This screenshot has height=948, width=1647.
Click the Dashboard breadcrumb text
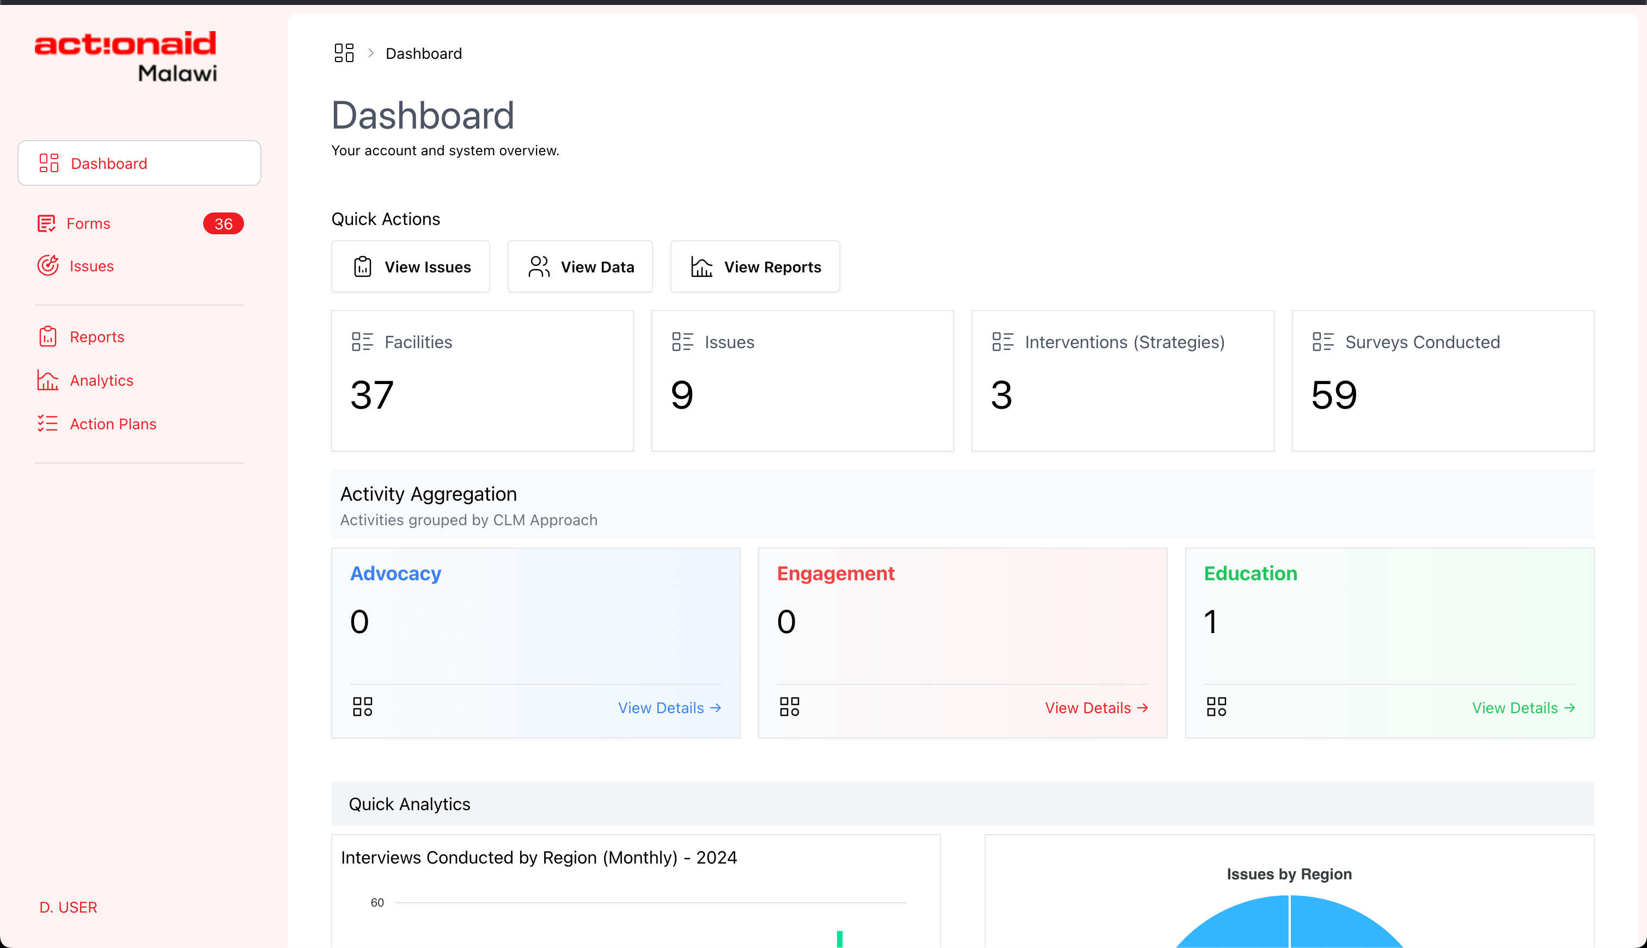click(424, 53)
